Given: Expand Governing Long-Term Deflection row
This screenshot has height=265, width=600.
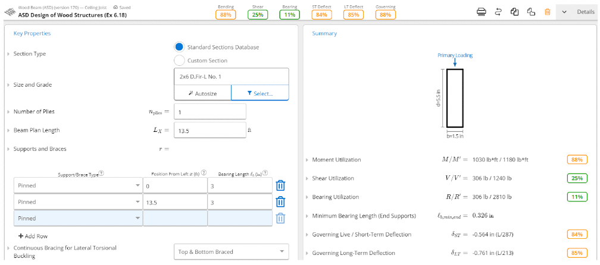Looking at the screenshot, I should (x=307, y=253).
